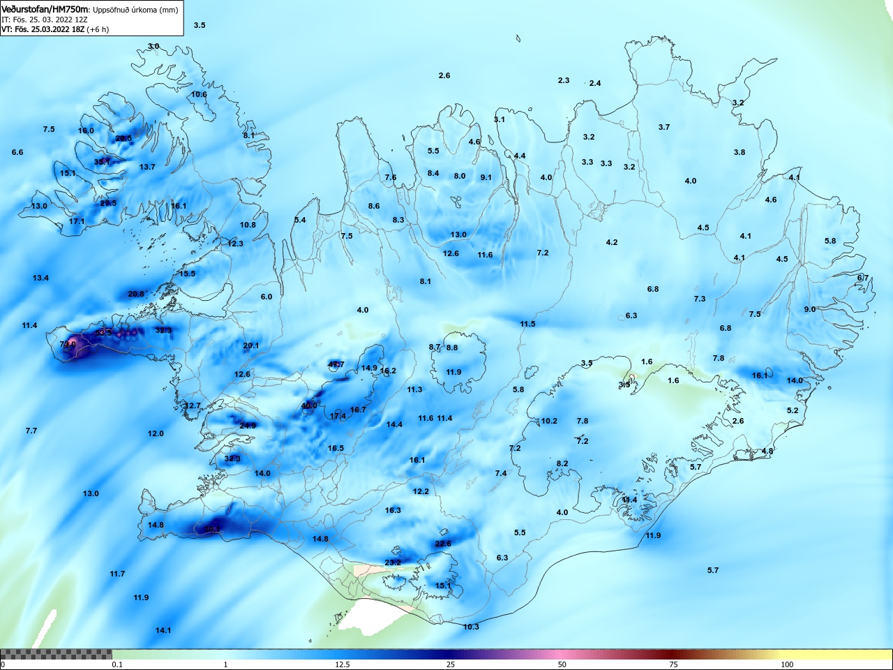The width and height of the screenshot is (893, 670).
Task: Select the 'Uppsöfnuð úrkoma (mm)' label
Action: coord(136,10)
